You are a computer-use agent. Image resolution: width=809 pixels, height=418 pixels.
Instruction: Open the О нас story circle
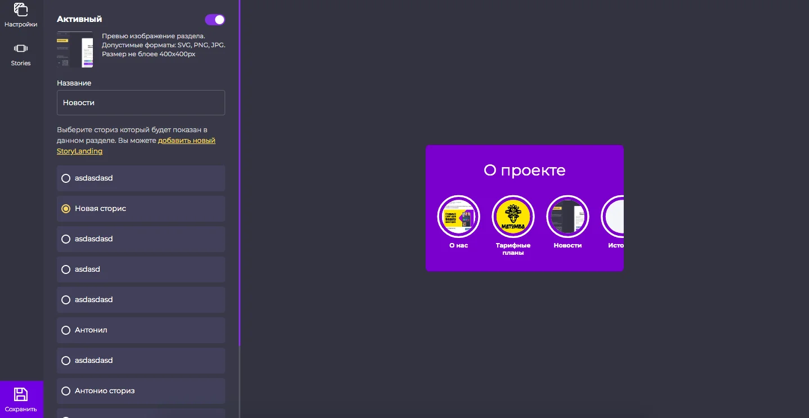[458, 217]
